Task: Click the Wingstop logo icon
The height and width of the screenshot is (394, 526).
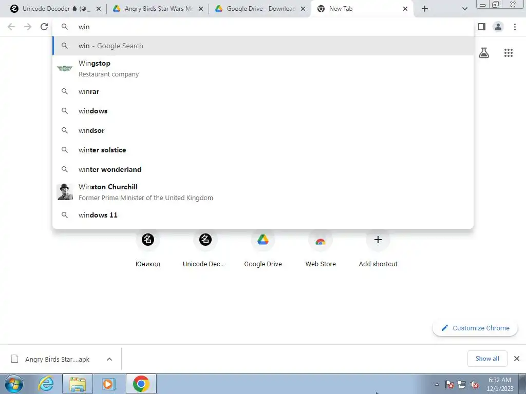Action: coord(65,68)
